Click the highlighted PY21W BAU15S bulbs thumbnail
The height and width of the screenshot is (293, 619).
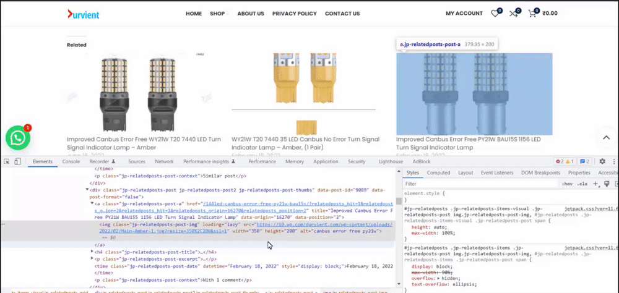coord(474,94)
